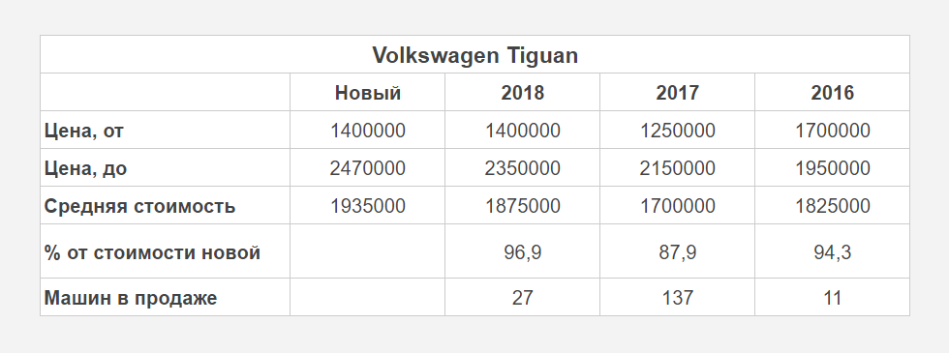The width and height of the screenshot is (949, 353).
Task: Select the 1250000 cell under 2017
Action: 677,131
